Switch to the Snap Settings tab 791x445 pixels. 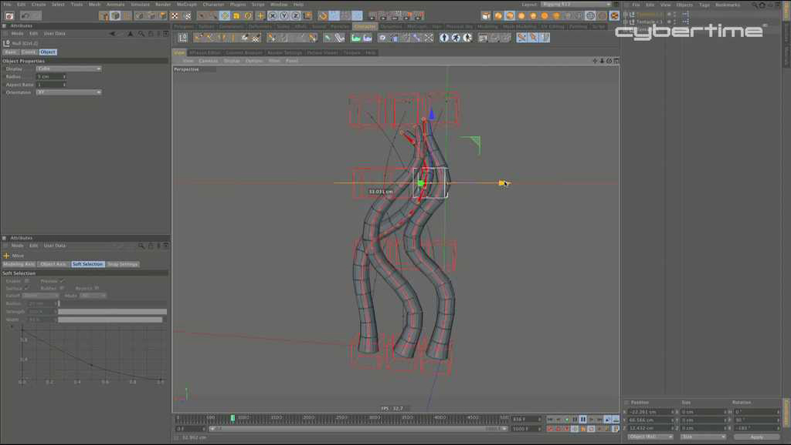(122, 264)
